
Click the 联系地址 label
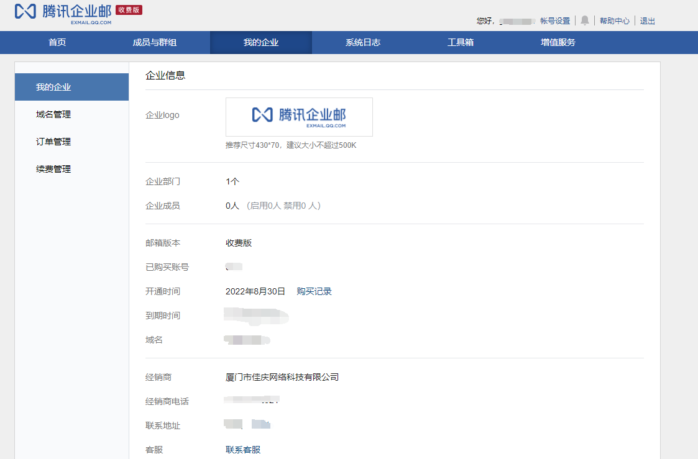pyautogui.click(x=163, y=425)
